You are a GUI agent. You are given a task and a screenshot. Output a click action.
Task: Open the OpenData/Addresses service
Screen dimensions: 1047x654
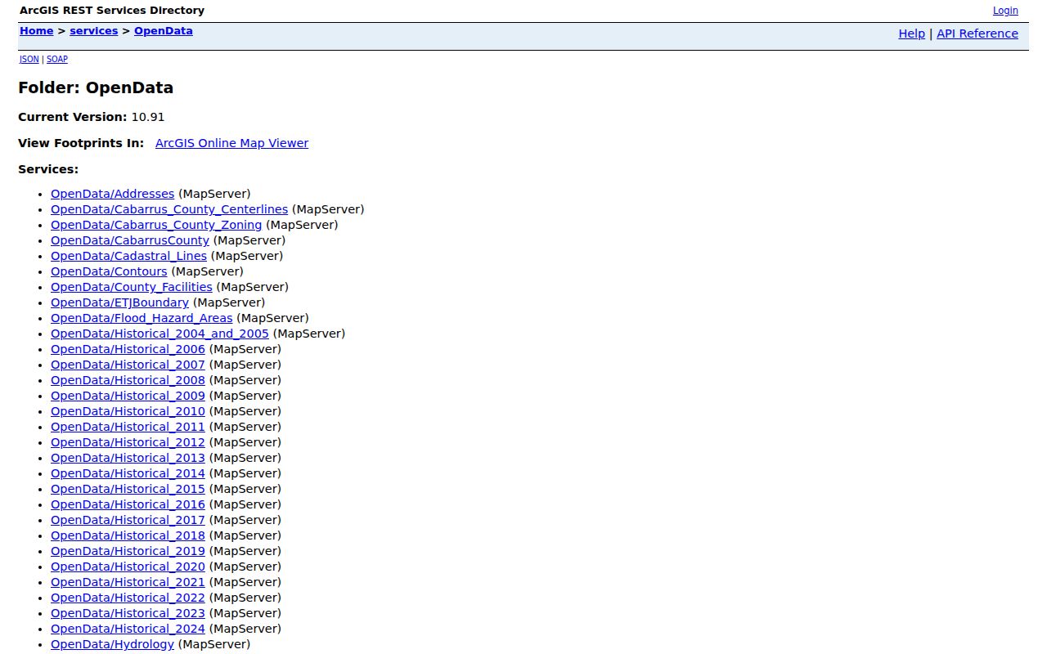pos(113,194)
